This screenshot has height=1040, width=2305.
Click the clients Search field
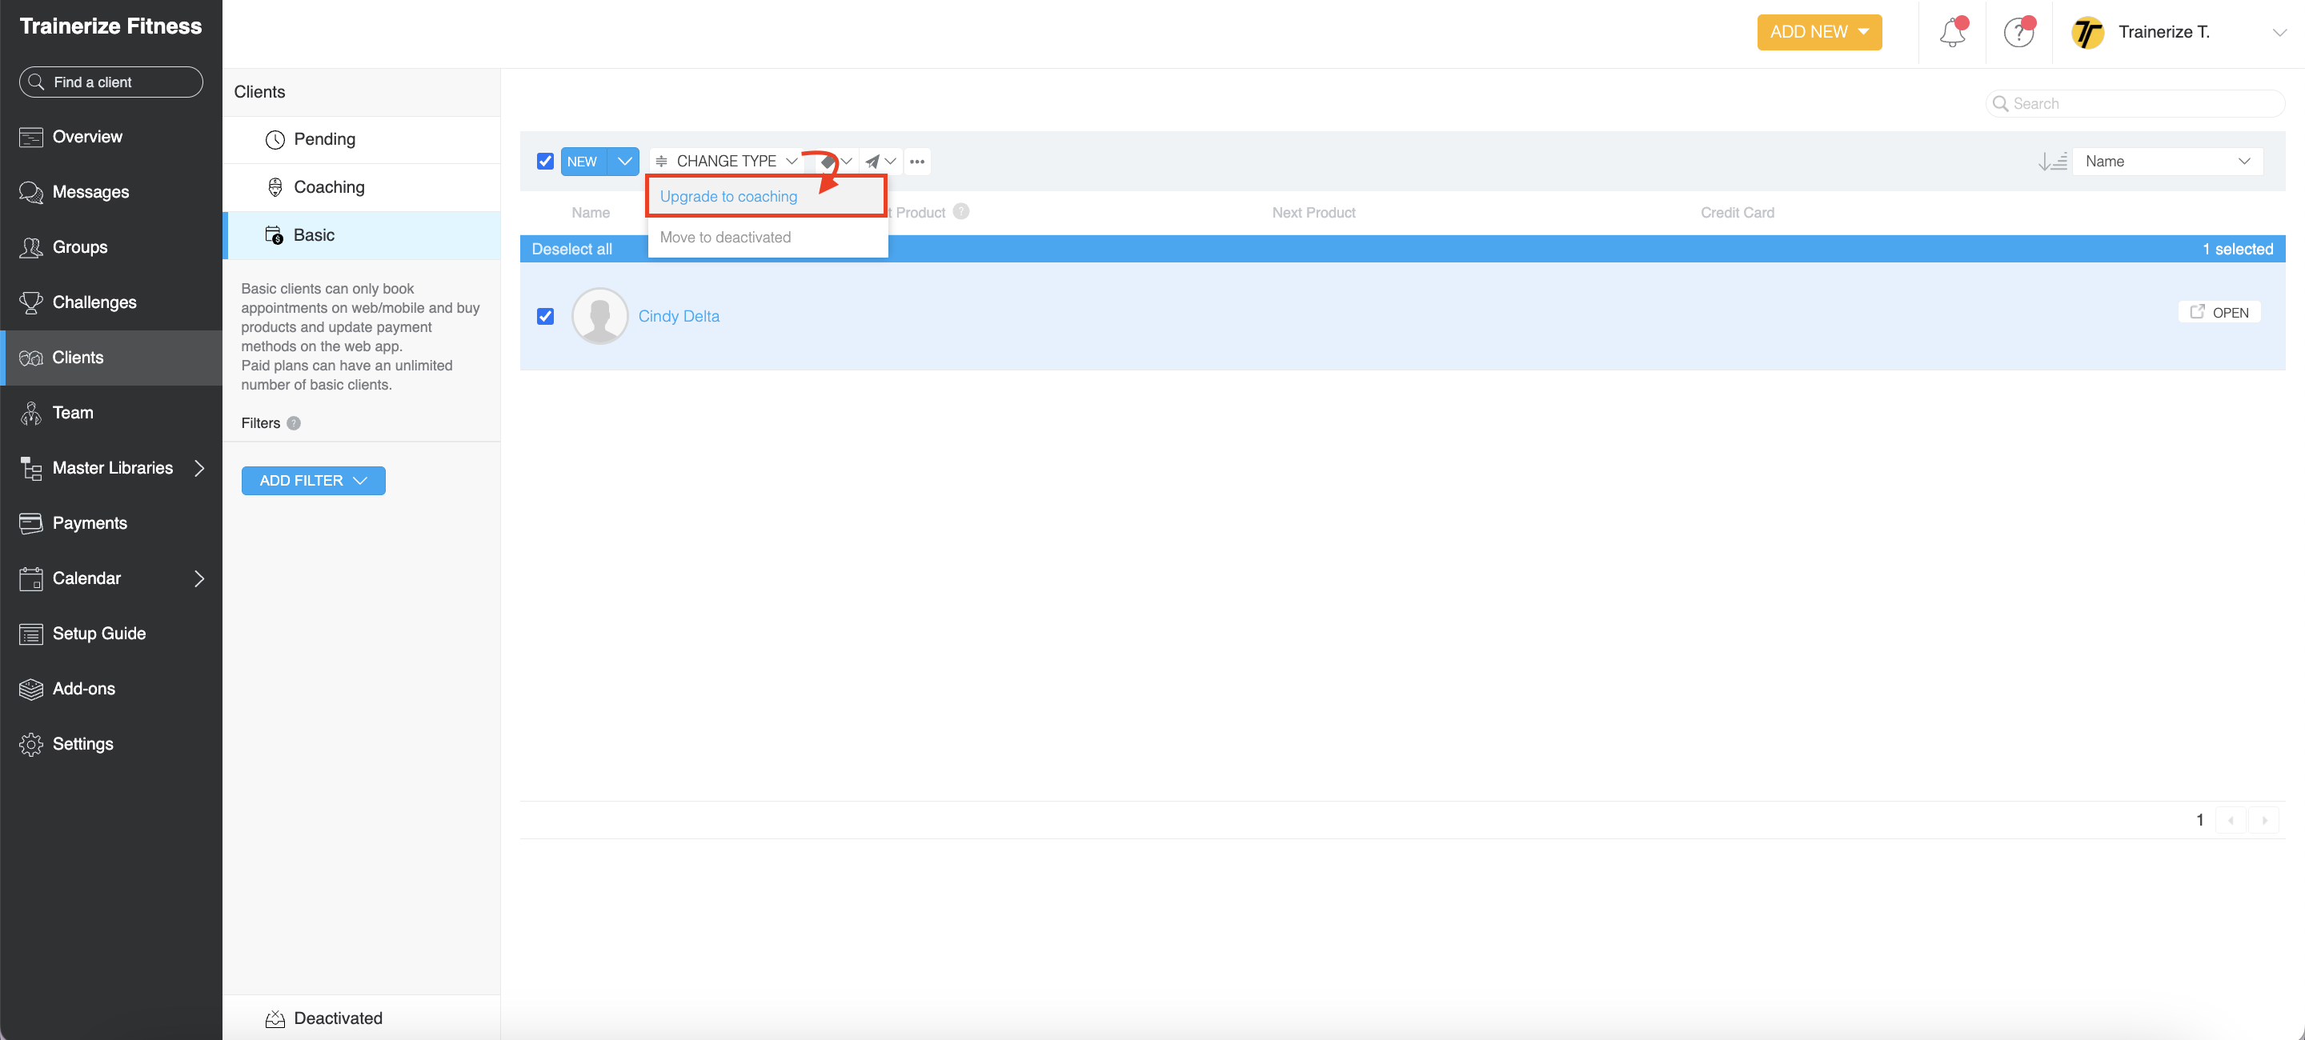click(2135, 103)
